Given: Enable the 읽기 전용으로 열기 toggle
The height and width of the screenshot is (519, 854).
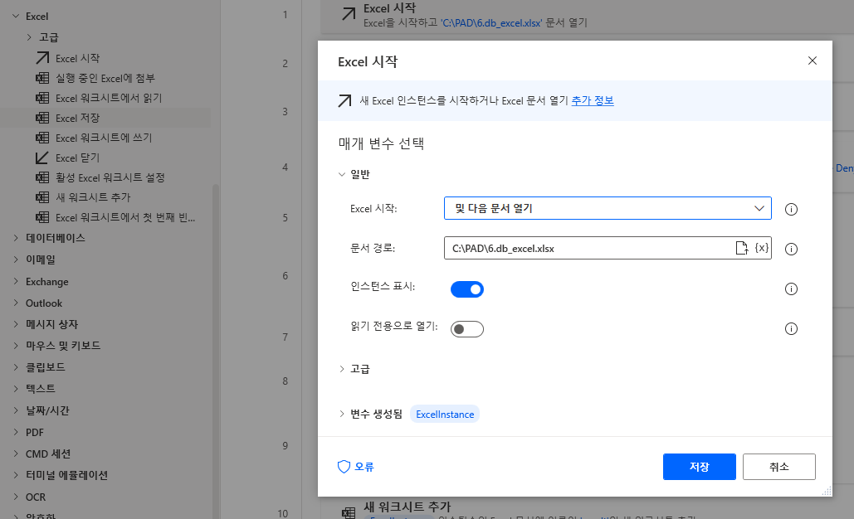Looking at the screenshot, I should pyautogui.click(x=466, y=329).
